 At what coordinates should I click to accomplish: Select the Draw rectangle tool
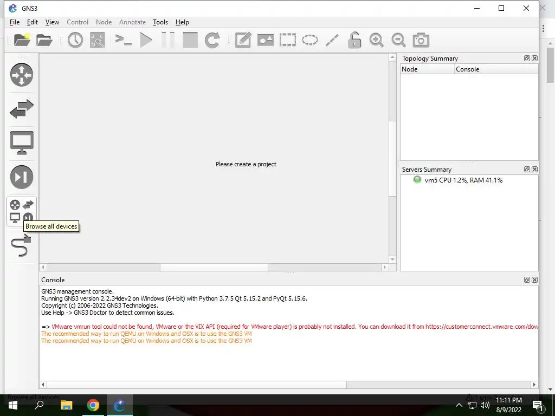coord(287,40)
